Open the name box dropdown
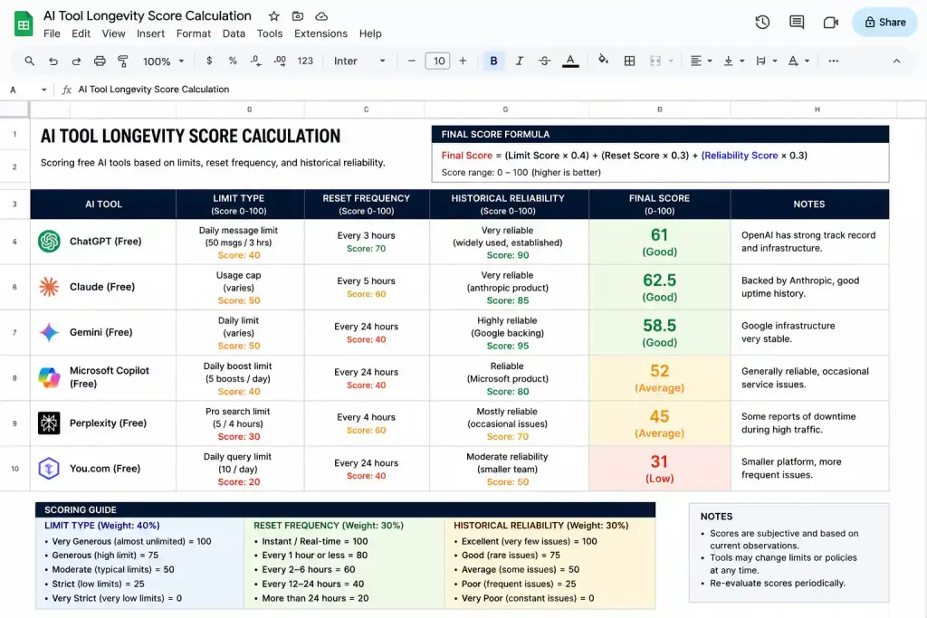 point(43,90)
